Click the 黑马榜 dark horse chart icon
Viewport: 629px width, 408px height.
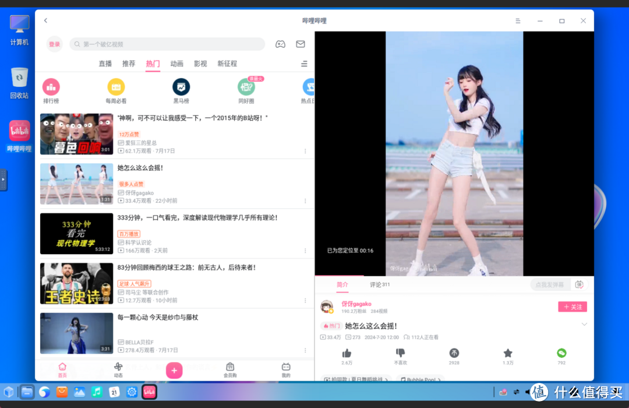click(181, 87)
